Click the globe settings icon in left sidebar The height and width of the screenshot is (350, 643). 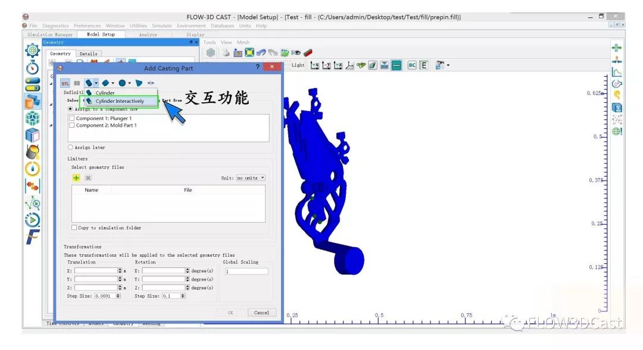coord(32,51)
